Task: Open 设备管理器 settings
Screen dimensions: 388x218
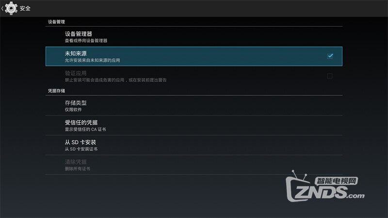Action: pyautogui.click(x=194, y=37)
